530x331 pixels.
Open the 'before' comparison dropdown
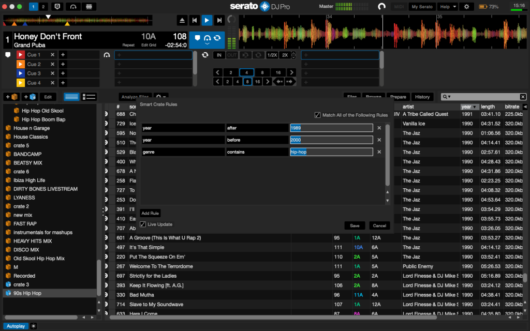[x=257, y=140]
